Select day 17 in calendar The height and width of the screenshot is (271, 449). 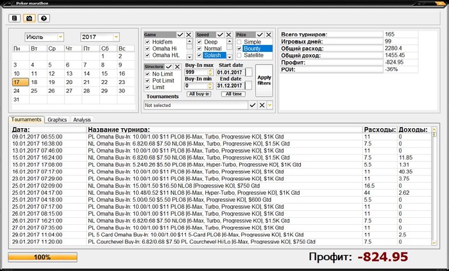coord(21,82)
